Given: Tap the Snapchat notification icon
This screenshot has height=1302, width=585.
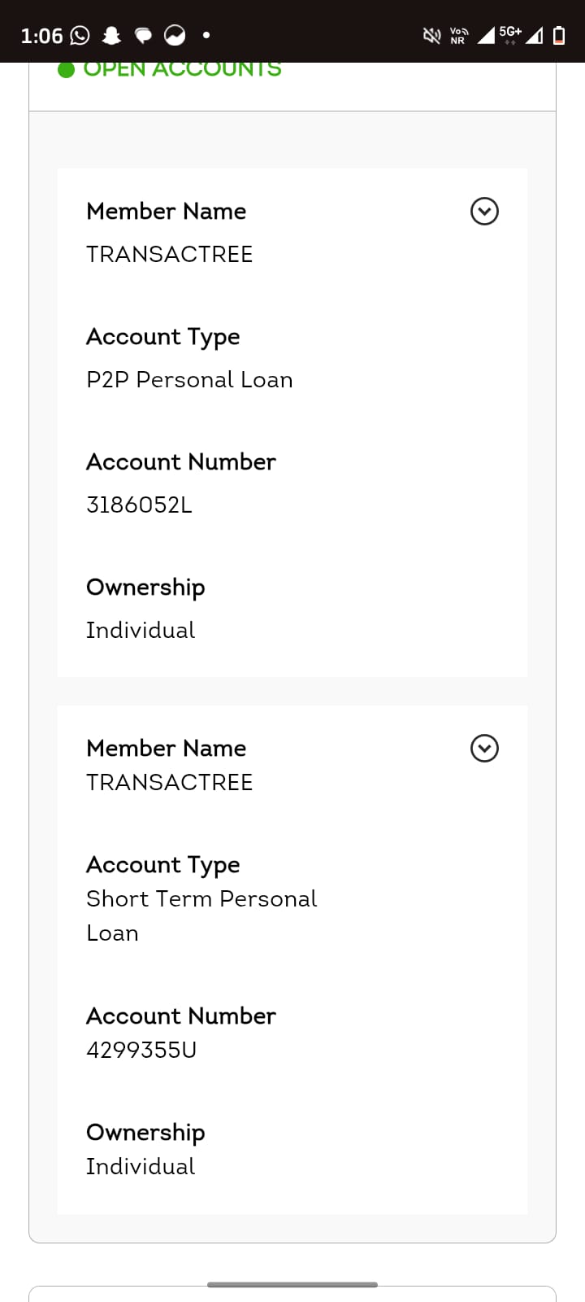Looking at the screenshot, I should tap(111, 35).
